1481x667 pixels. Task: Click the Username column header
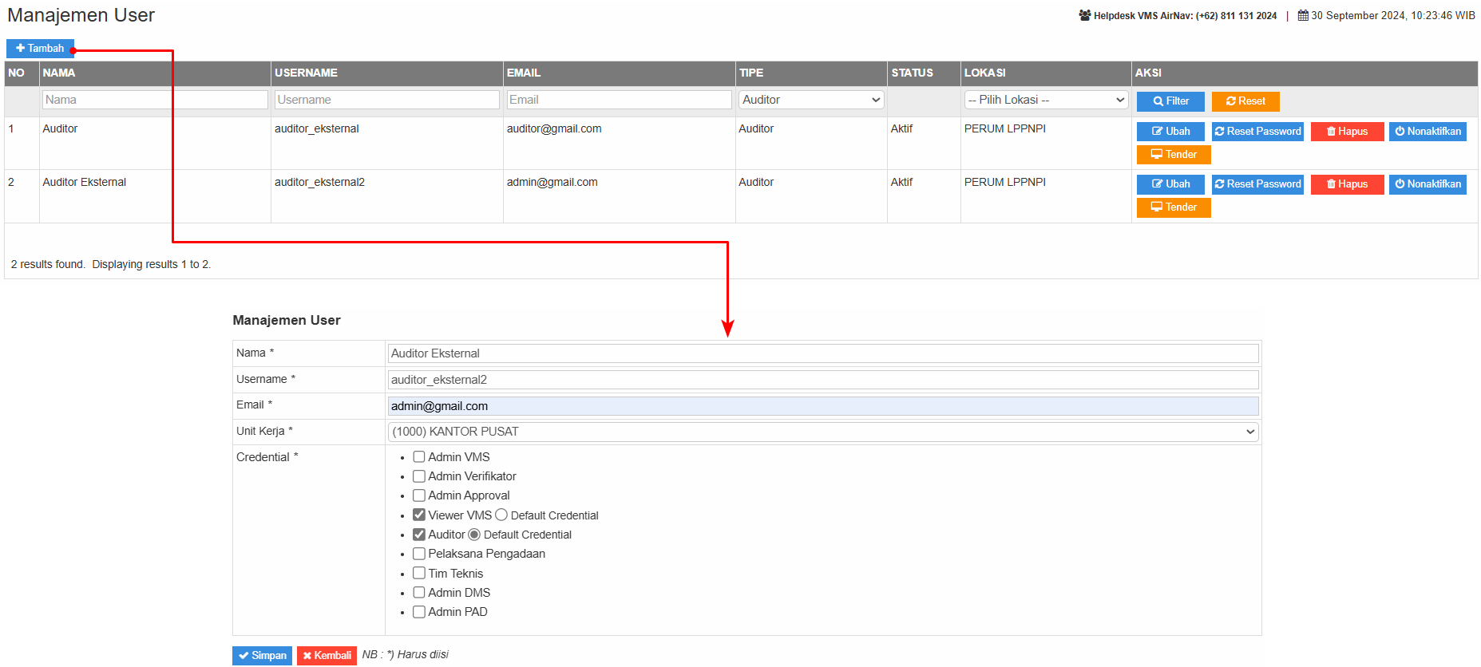tap(306, 73)
